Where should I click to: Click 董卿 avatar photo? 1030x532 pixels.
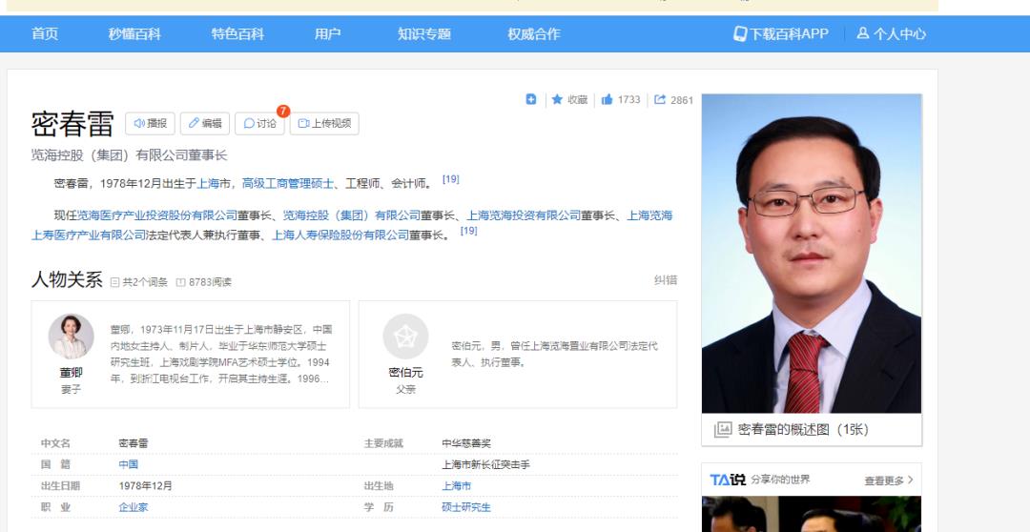pos(71,336)
